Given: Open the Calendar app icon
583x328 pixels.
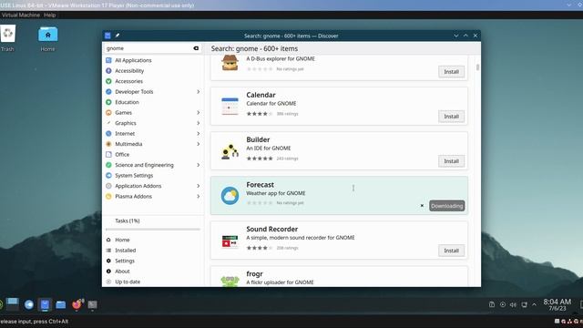Looking at the screenshot, I should pyautogui.click(x=230, y=106).
